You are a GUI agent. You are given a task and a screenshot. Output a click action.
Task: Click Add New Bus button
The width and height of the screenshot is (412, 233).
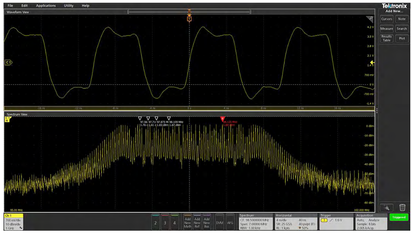click(206, 222)
